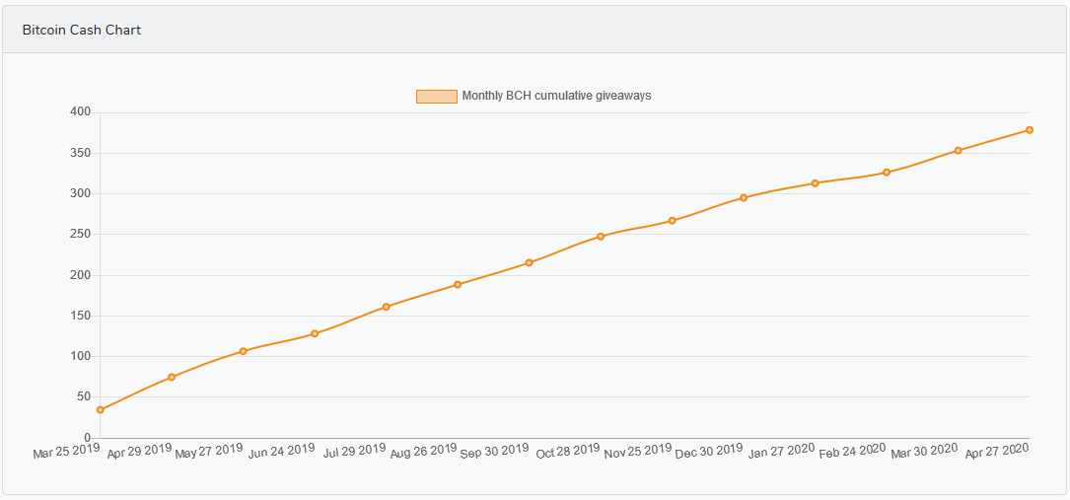Select the Apr 27 2020 data point
This screenshot has height=500, width=1070.
[1029, 129]
